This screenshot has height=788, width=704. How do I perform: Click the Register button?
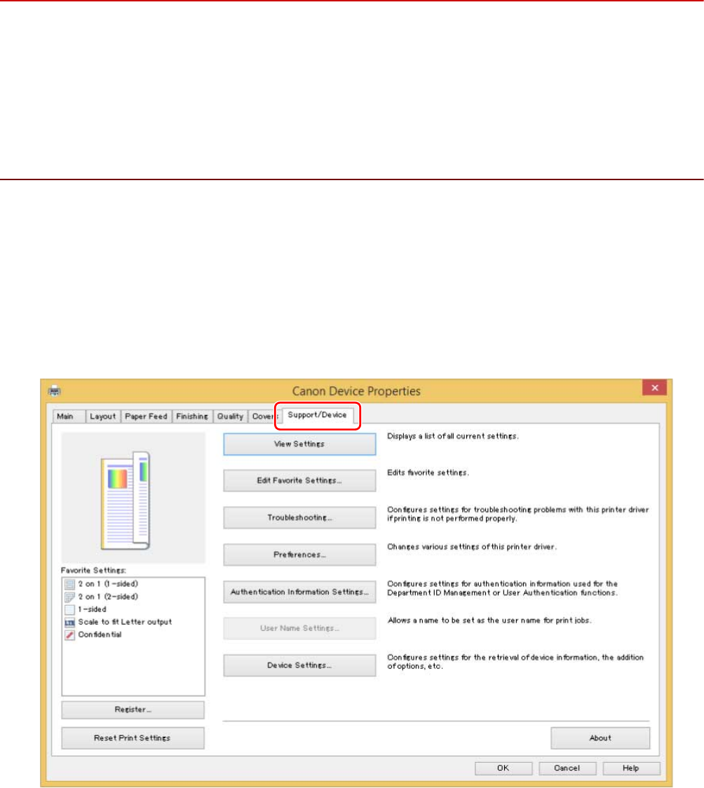pyautogui.click(x=133, y=709)
